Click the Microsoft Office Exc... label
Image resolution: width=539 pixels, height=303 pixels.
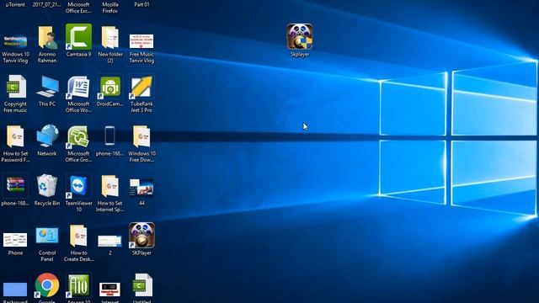point(78,8)
